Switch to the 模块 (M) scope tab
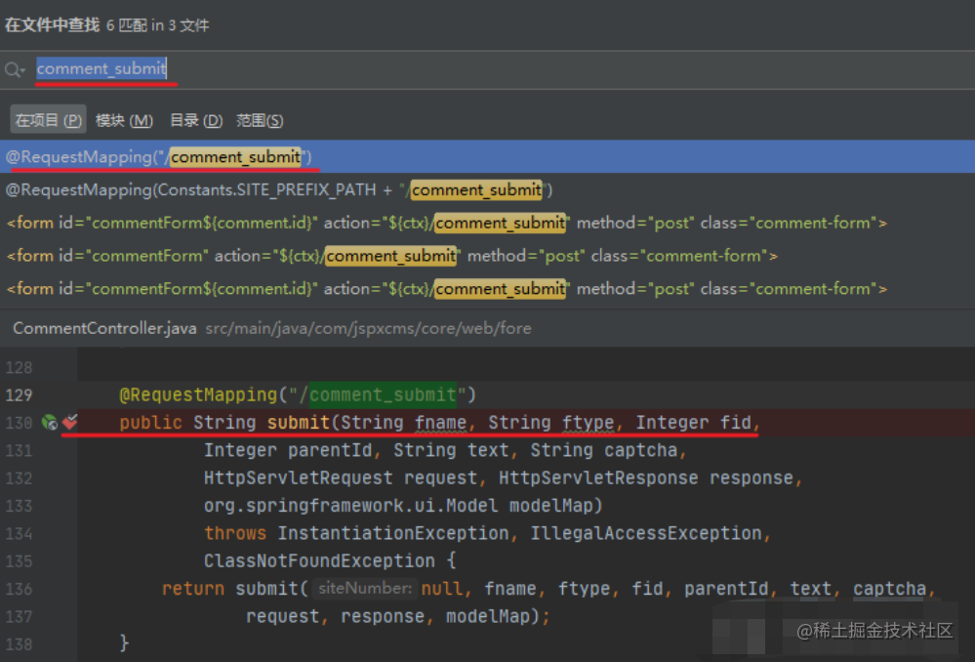The image size is (975, 662). click(124, 120)
